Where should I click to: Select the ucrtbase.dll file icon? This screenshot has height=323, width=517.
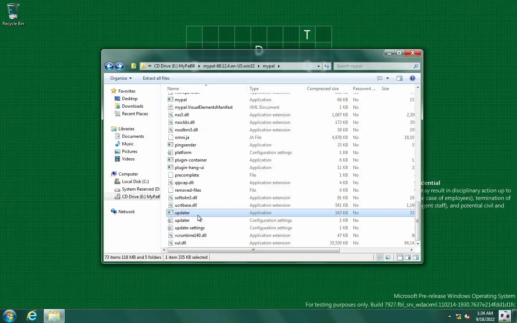pyautogui.click(x=171, y=205)
